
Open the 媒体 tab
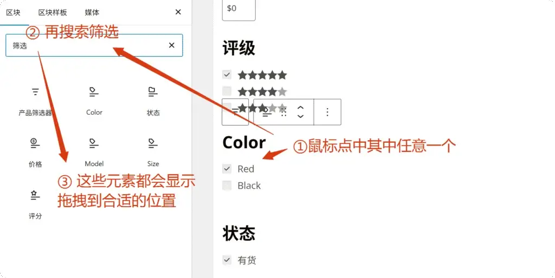(92, 12)
